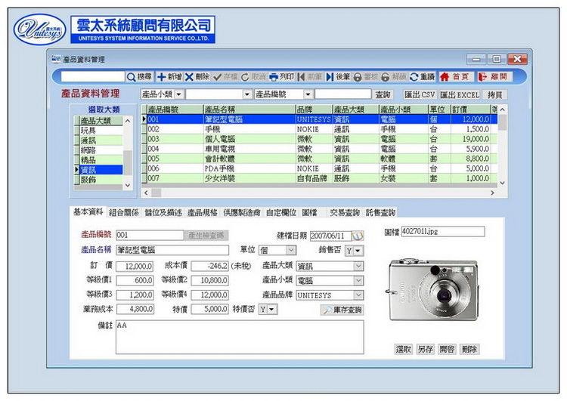Open the 特價否 Y/N dropdown
The image size is (567, 401).
[271, 310]
